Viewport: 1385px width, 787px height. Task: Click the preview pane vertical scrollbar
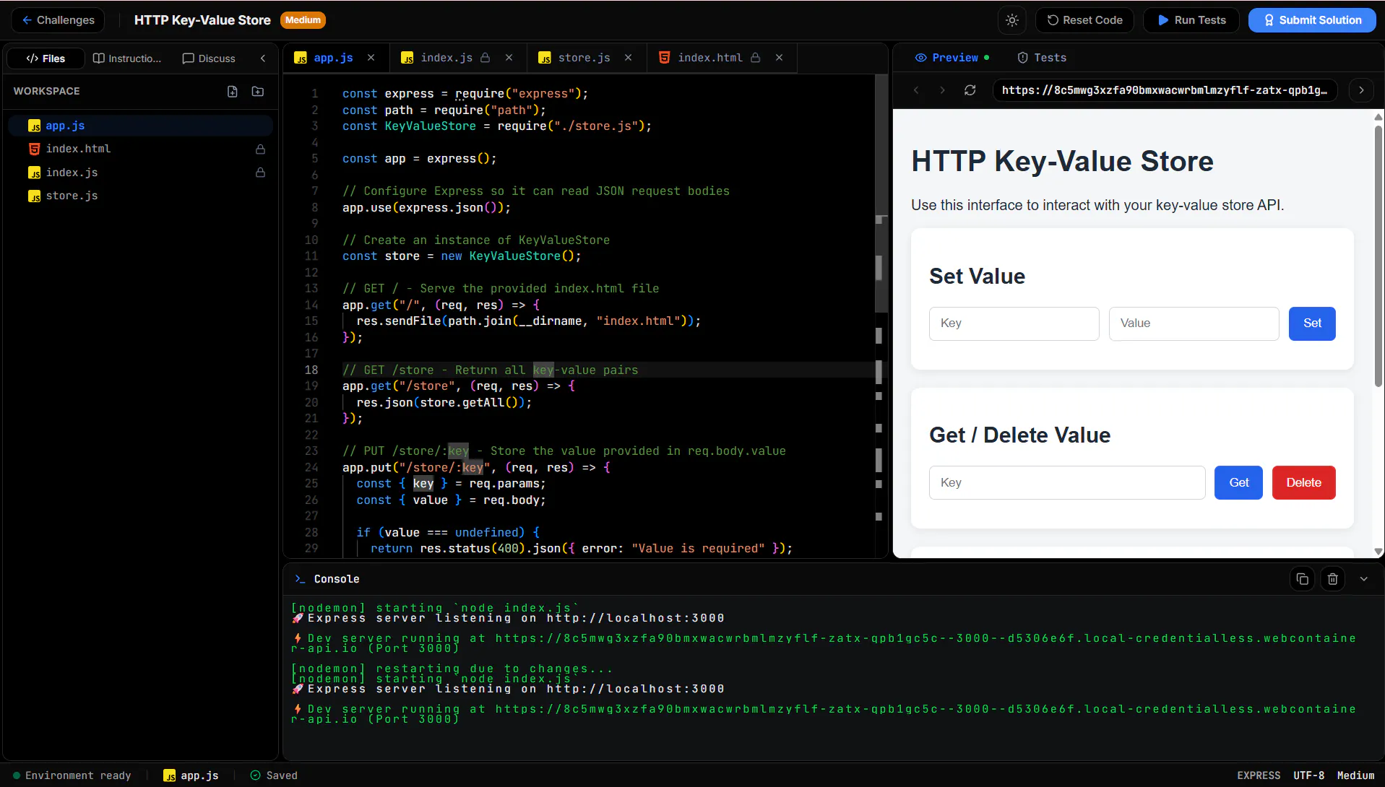(1378, 256)
